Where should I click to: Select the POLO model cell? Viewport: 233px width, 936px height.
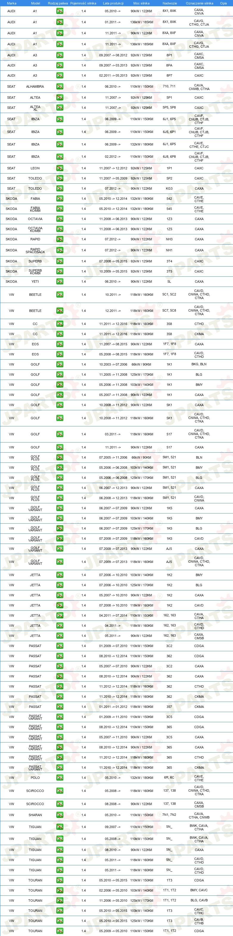pyautogui.click(x=35, y=778)
